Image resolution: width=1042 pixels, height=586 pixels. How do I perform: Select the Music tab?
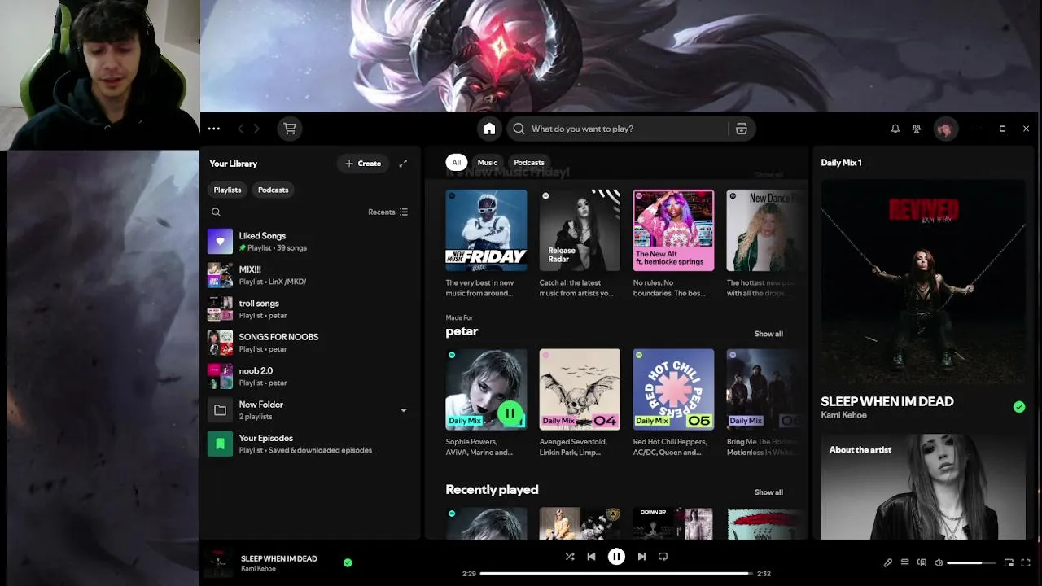click(487, 162)
